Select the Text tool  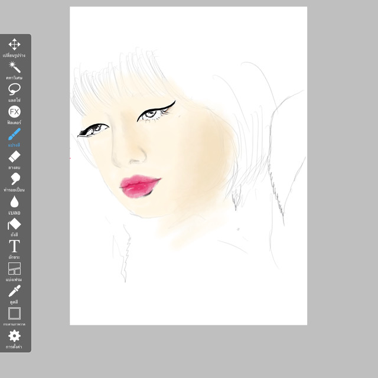15,246
